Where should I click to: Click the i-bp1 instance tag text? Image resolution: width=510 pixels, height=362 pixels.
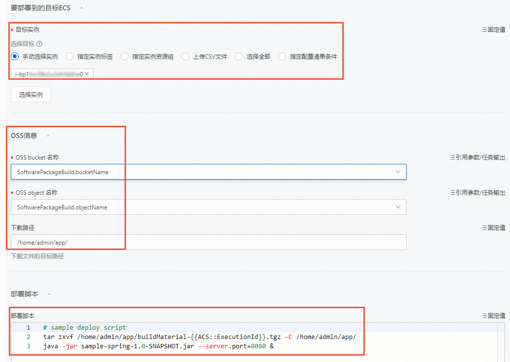coord(49,74)
